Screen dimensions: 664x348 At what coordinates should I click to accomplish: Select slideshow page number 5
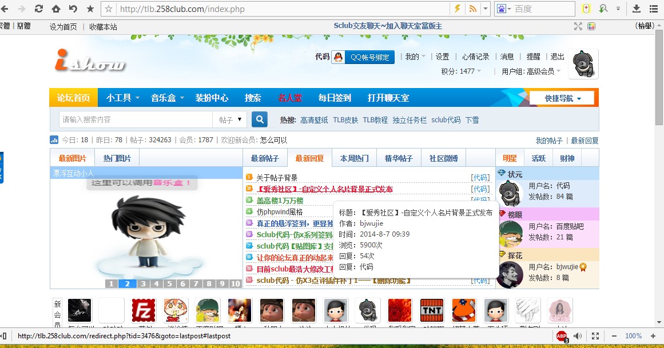pyautogui.click(x=170, y=283)
